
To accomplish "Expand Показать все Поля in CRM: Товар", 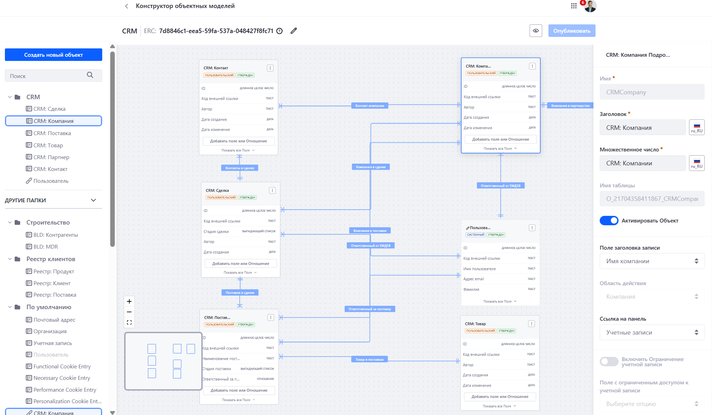I will click(x=500, y=406).
